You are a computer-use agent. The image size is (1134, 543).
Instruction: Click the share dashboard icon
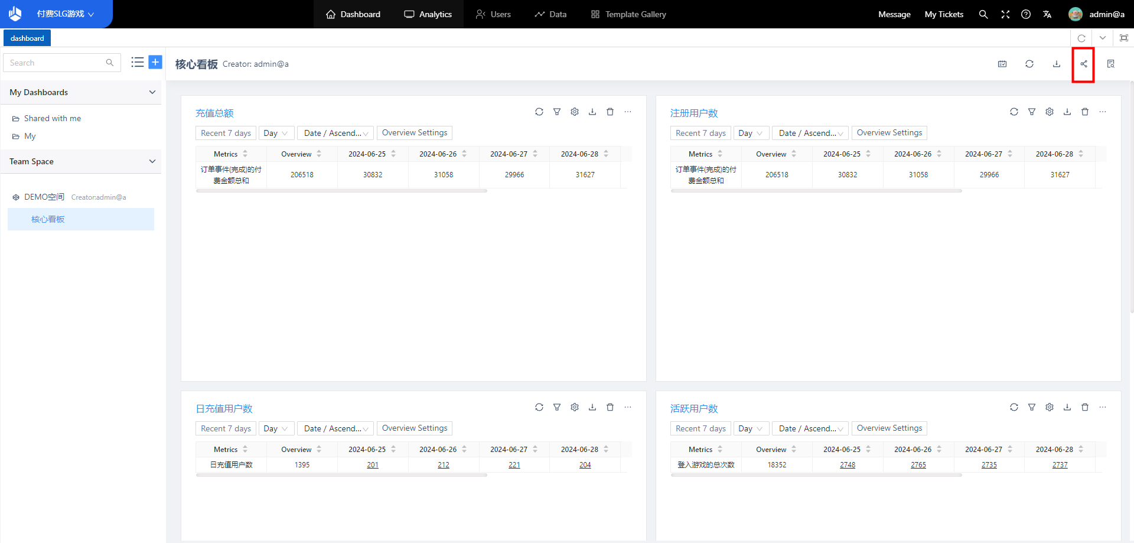[1083, 64]
